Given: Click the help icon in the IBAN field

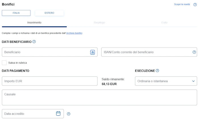Looking at the screenshot, I should pos(194,52).
